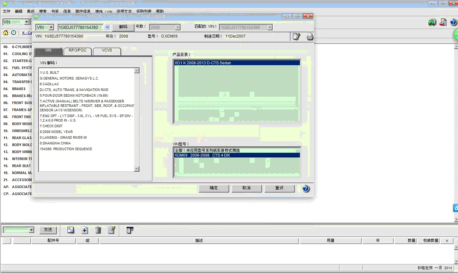This screenshot has width=458, height=273.
Task: Click the green car vehicle info icon
Action: click(432, 22)
